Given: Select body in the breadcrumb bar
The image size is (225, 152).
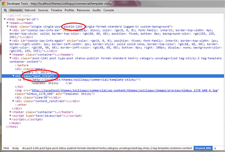Looking at the screenshot, I should click(x=16, y=148).
